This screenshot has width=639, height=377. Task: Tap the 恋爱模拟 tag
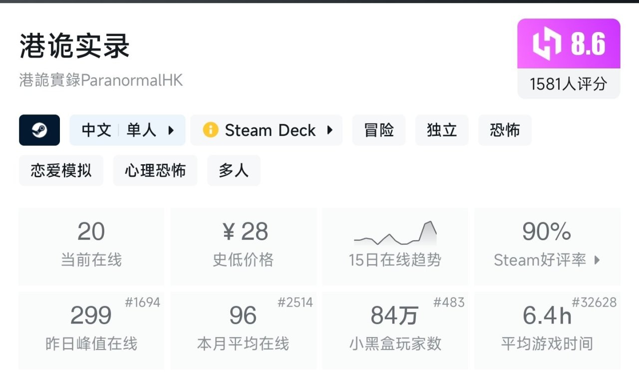coord(61,170)
